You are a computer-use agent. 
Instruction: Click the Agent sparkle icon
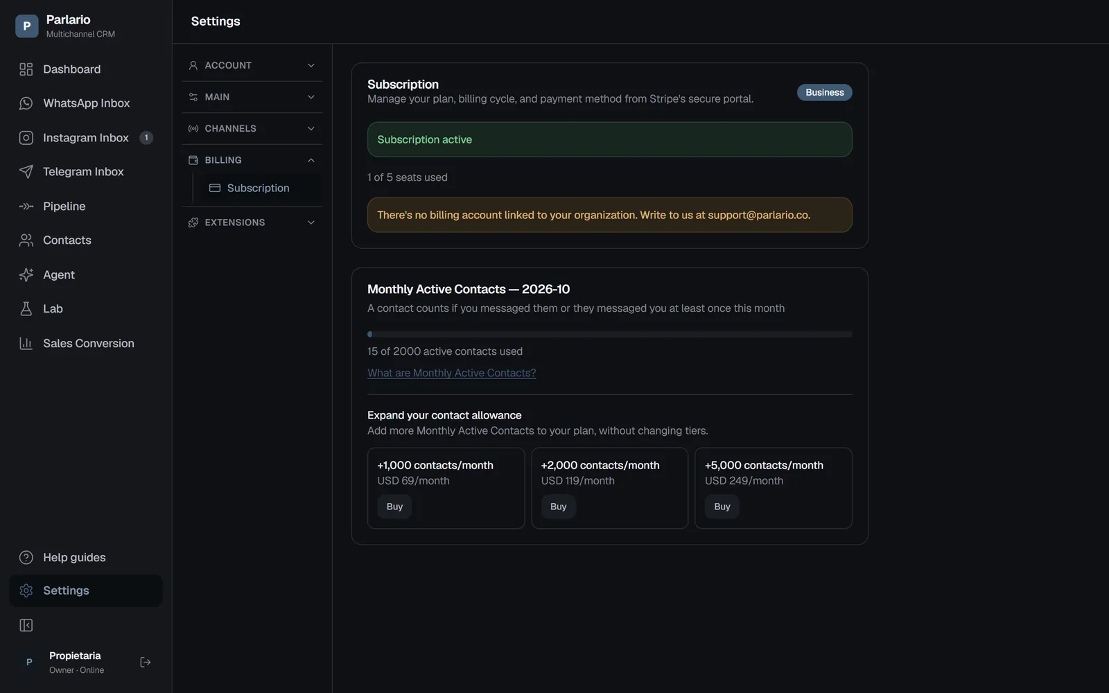click(x=26, y=275)
